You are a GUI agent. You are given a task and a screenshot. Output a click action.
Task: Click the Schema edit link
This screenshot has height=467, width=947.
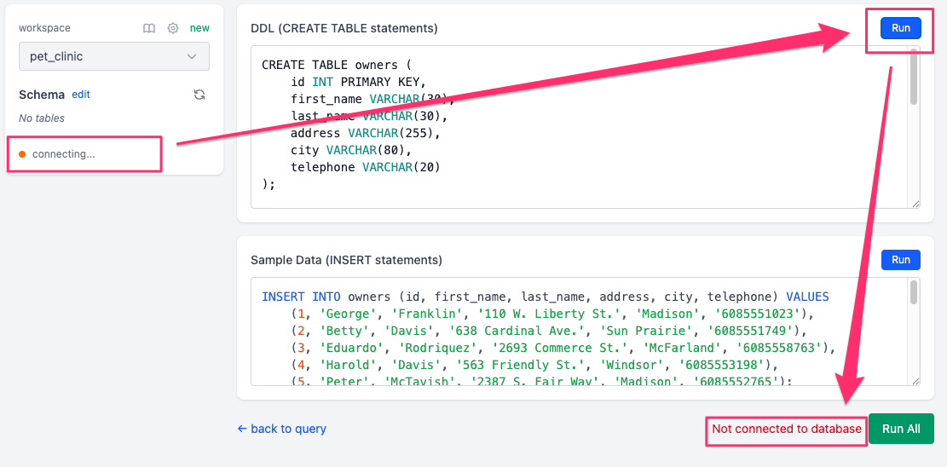(x=81, y=95)
